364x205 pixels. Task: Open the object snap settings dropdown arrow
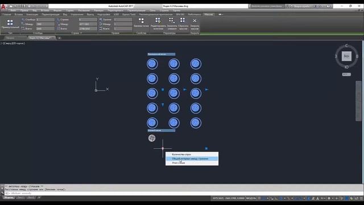(x=304, y=198)
